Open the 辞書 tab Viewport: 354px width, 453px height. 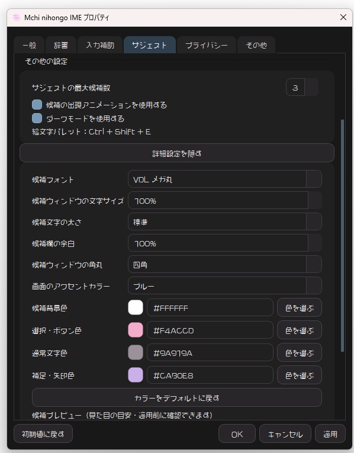pos(61,45)
